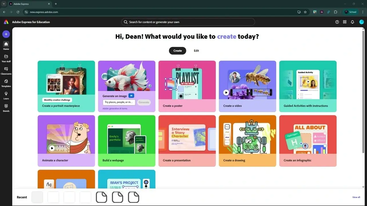Image resolution: width=367 pixels, height=206 pixels.
Task: Start a new project with the plus icon
Action: tap(6, 34)
